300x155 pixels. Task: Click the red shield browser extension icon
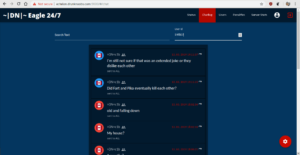(x=271, y=4)
